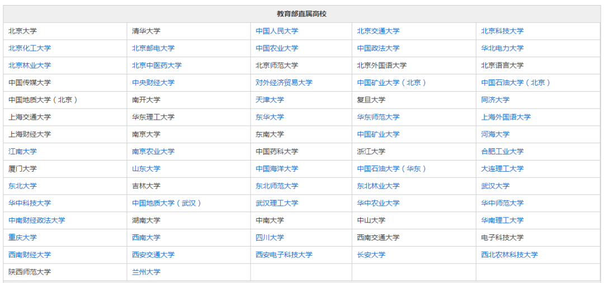The width and height of the screenshot is (604, 283).
Task: Click the 山东大学 link
Action: click(x=146, y=169)
